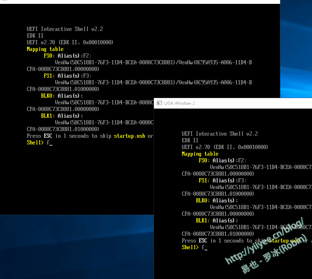This screenshot has width=312, height=279.
Task: Click the 'FS0:' entry in UGA Window 2
Action: tap(204, 160)
